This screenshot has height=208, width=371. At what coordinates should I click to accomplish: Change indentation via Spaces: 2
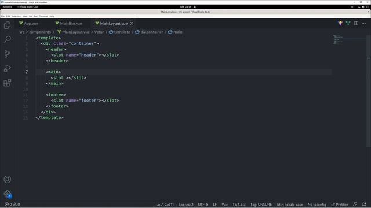point(185,205)
